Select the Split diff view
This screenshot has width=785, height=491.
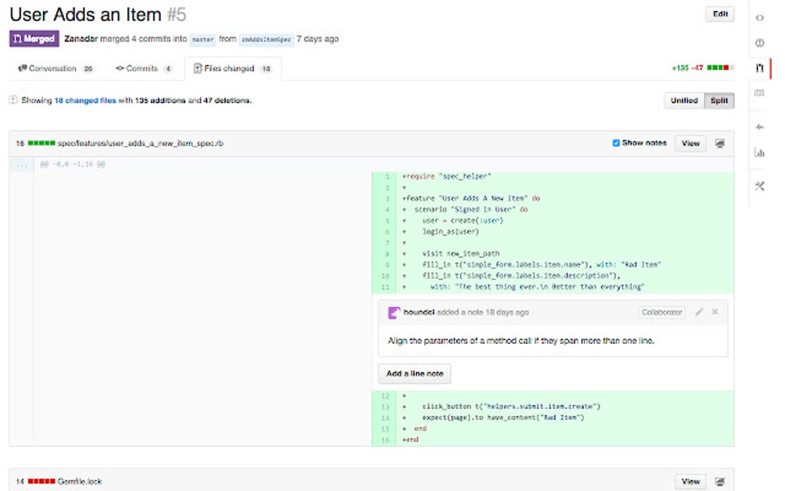point(719,101)
